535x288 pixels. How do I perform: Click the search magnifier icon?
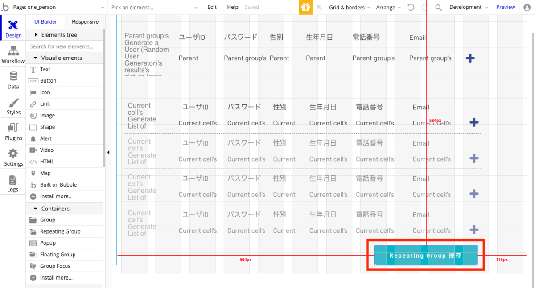pyautogui.click(x=439, y=7)
